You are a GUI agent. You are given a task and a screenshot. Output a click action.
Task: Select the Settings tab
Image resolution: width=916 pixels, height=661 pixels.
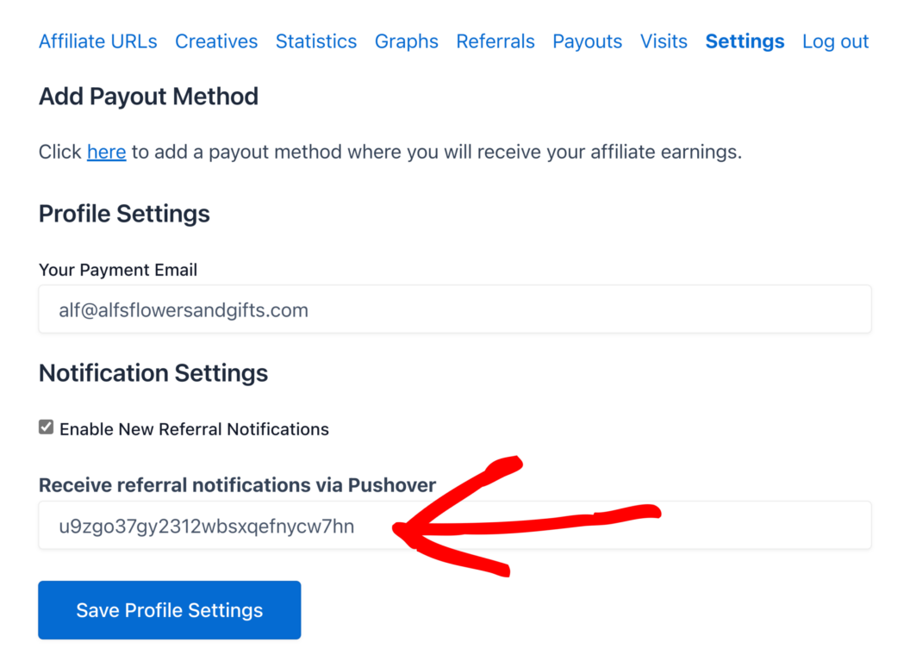pyautogui.click(x=745, y=41)
